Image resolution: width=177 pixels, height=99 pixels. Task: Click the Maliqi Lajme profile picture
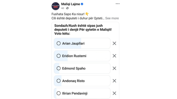tap(56, 6)
